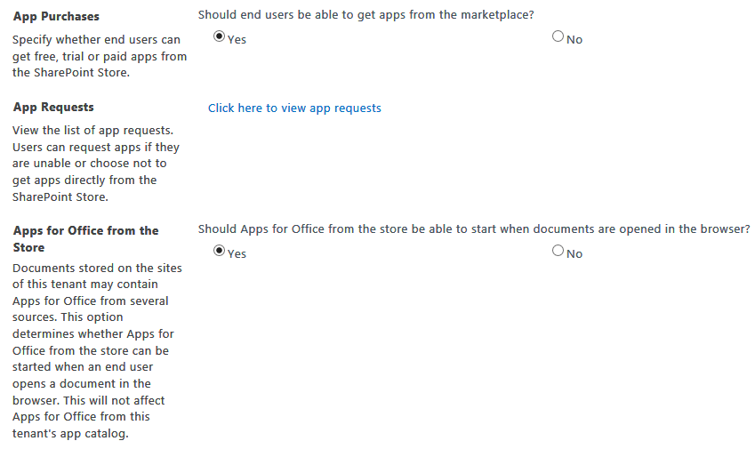Click 'Yes' label text under marketplace question
The width and height of the screenshot is (755, 449).
[237, 40]
